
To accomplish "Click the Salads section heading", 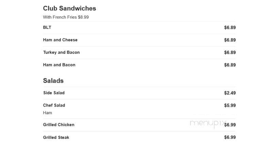I will [x=53, y=81].
